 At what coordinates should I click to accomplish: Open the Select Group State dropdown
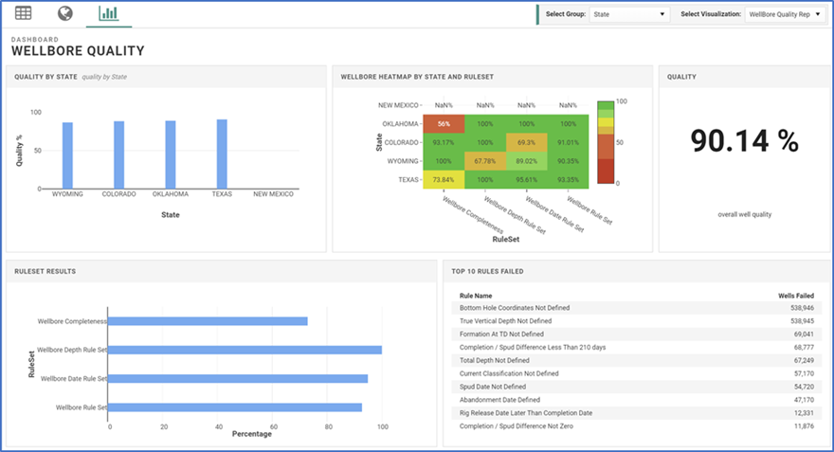click(x=628, y=14)
